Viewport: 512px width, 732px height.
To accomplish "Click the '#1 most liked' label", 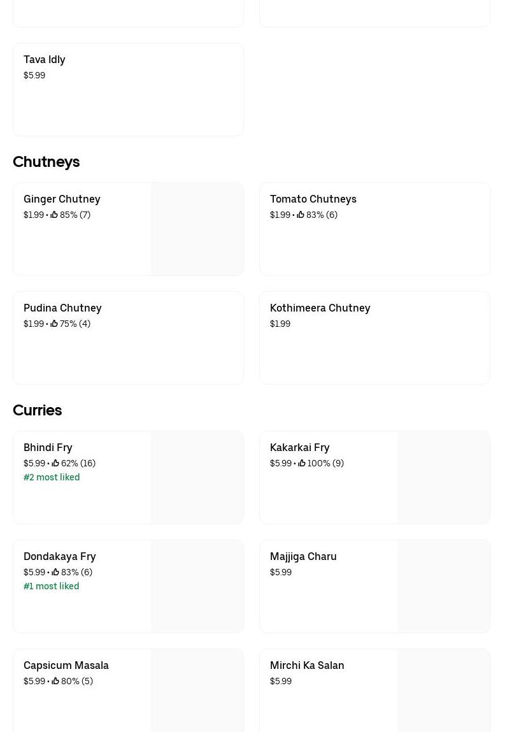I will click(52, 586).
